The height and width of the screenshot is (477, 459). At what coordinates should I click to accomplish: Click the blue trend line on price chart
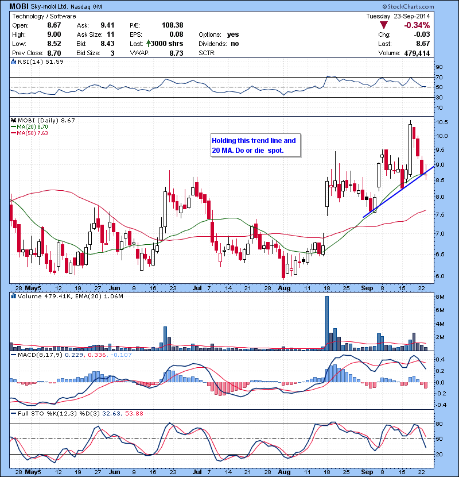(398, 191)
